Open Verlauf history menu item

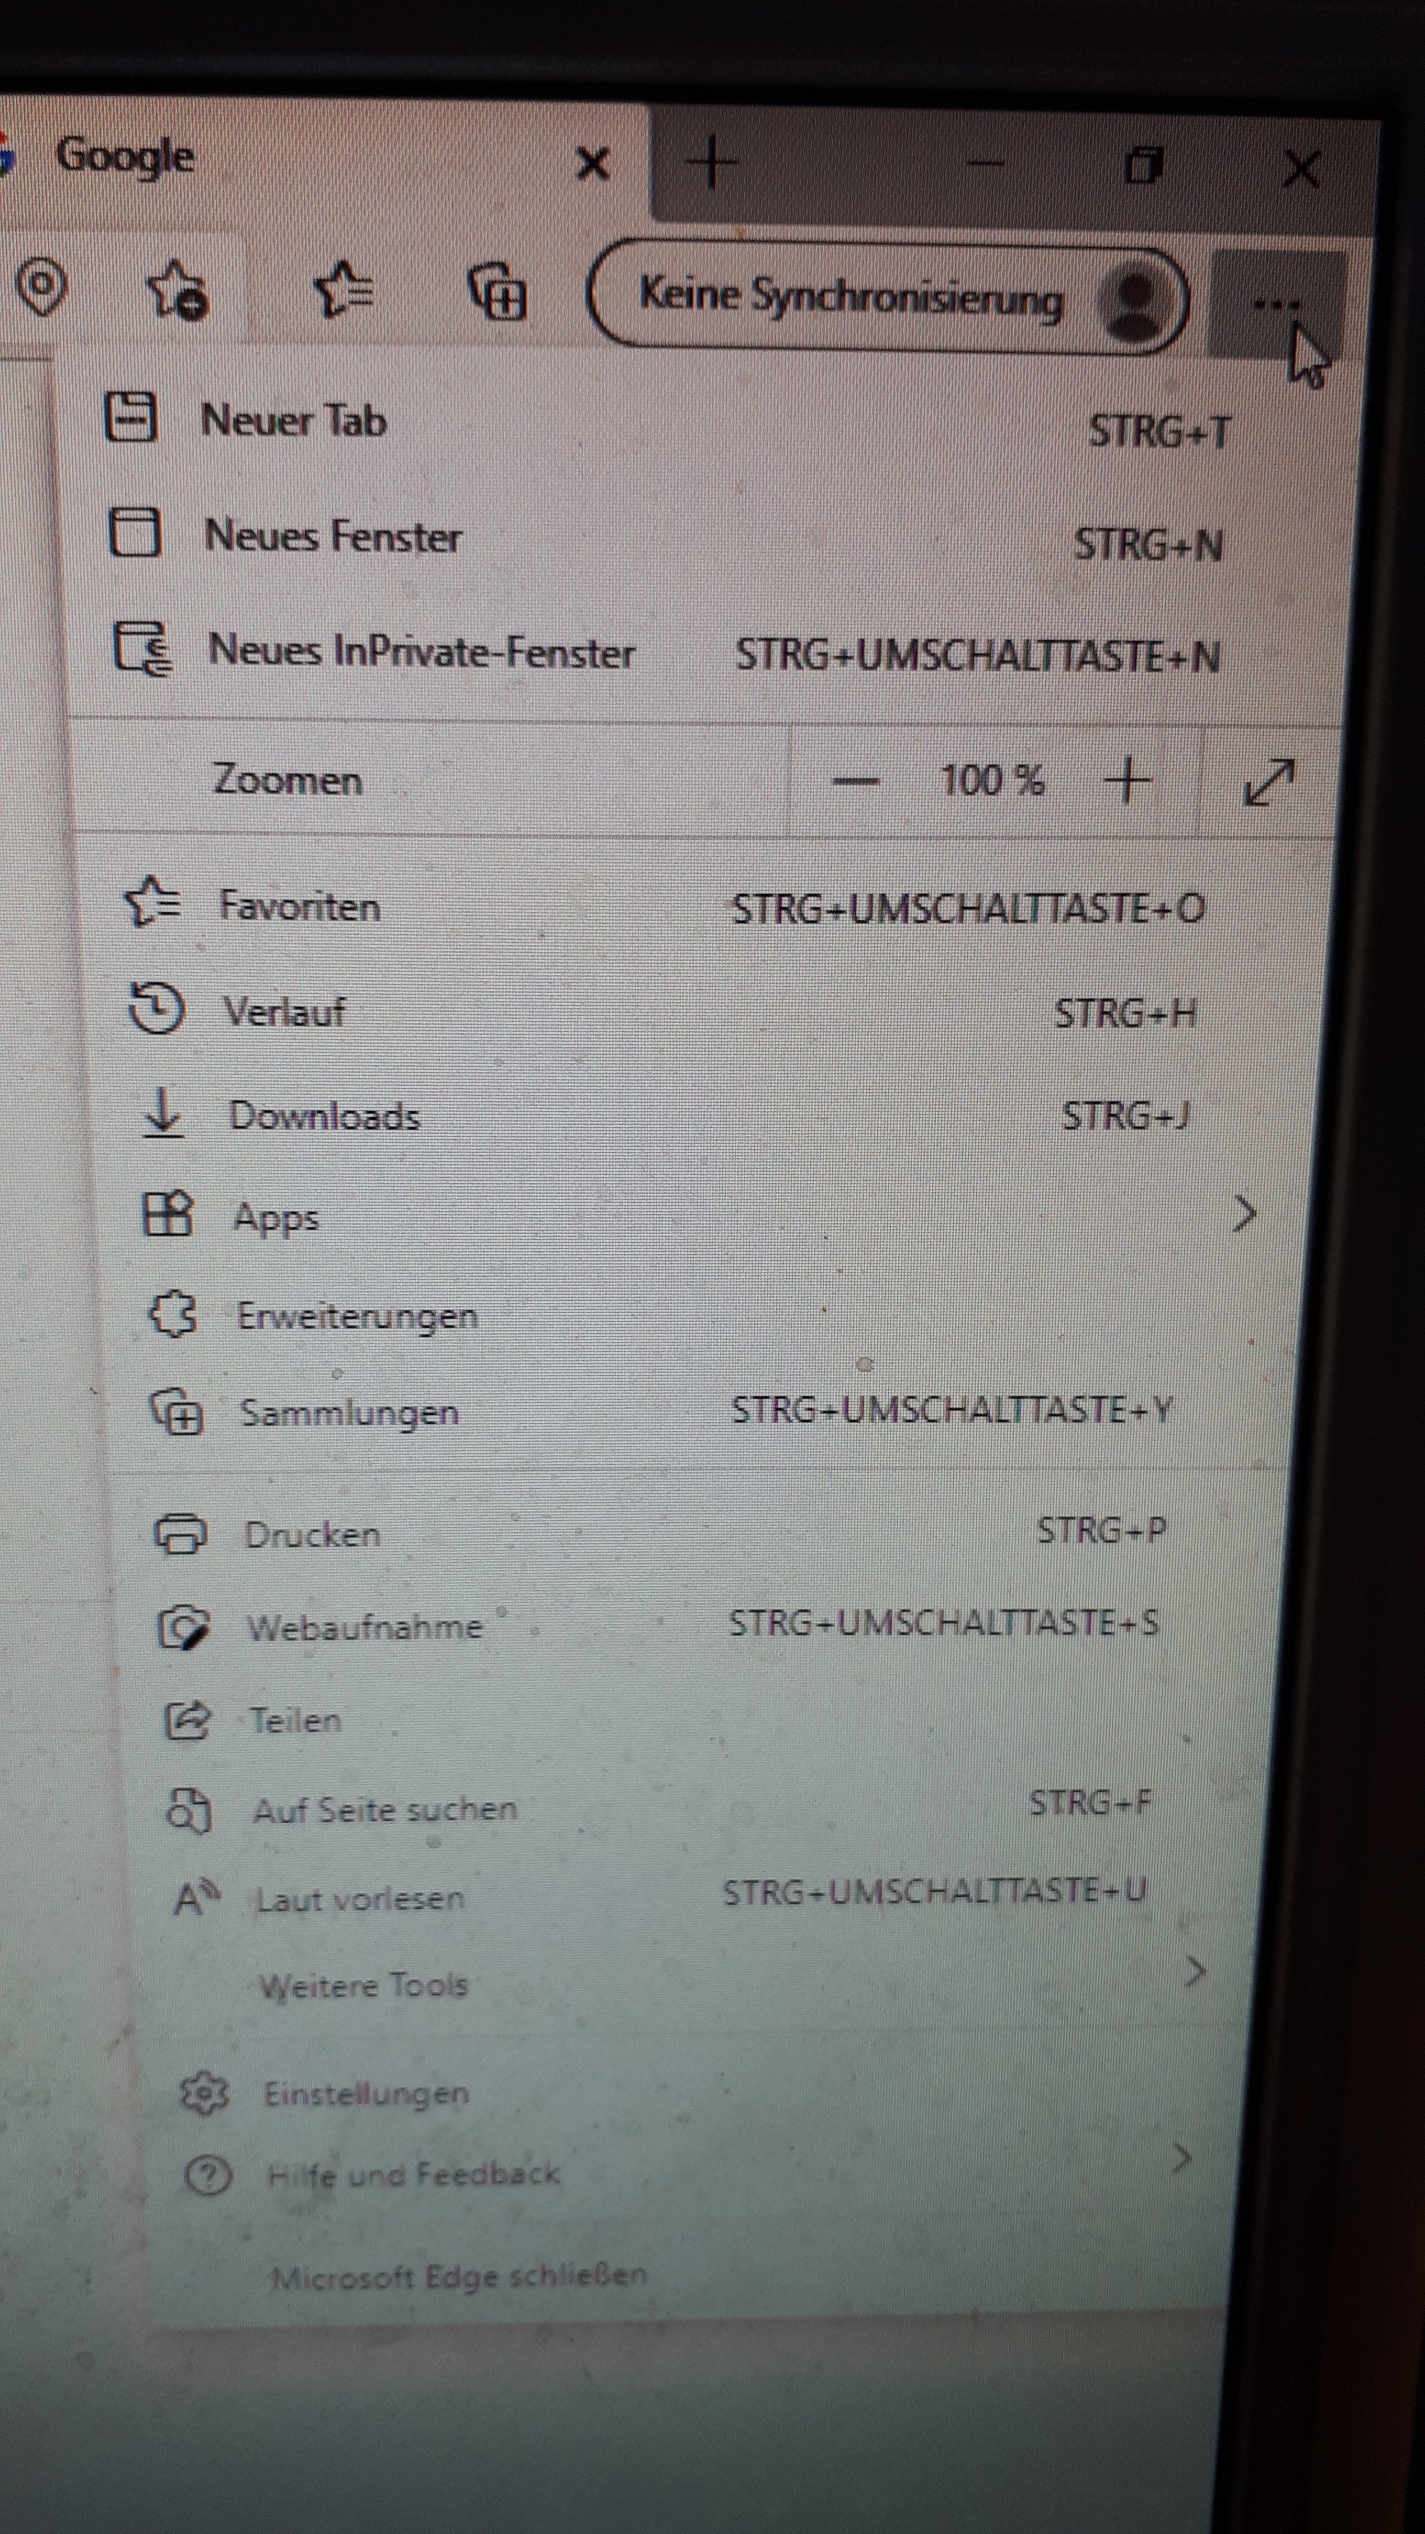tap(283, 1011)
